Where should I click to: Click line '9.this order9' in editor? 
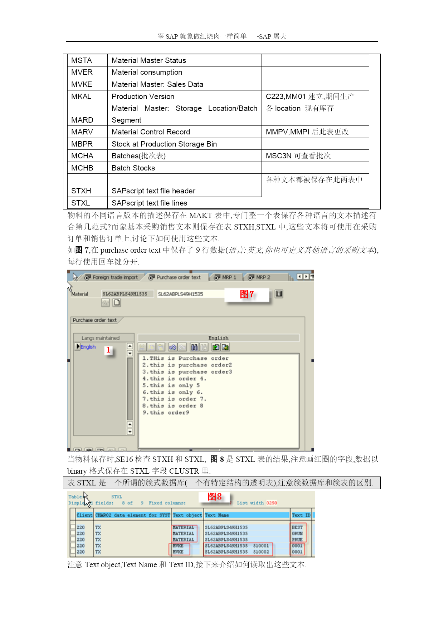tap(166, 413)
